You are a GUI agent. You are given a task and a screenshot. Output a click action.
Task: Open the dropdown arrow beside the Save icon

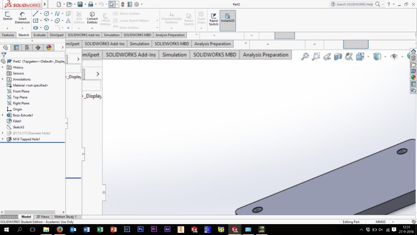85,4
